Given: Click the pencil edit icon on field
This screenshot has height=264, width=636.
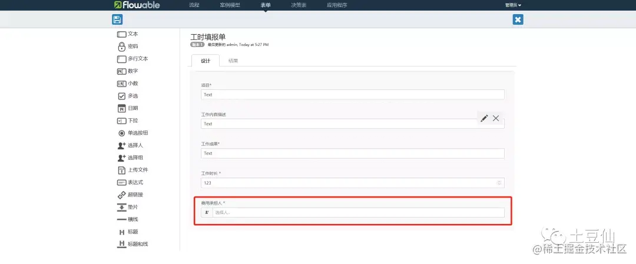Looking at the screenshot, I should point(484,118).
